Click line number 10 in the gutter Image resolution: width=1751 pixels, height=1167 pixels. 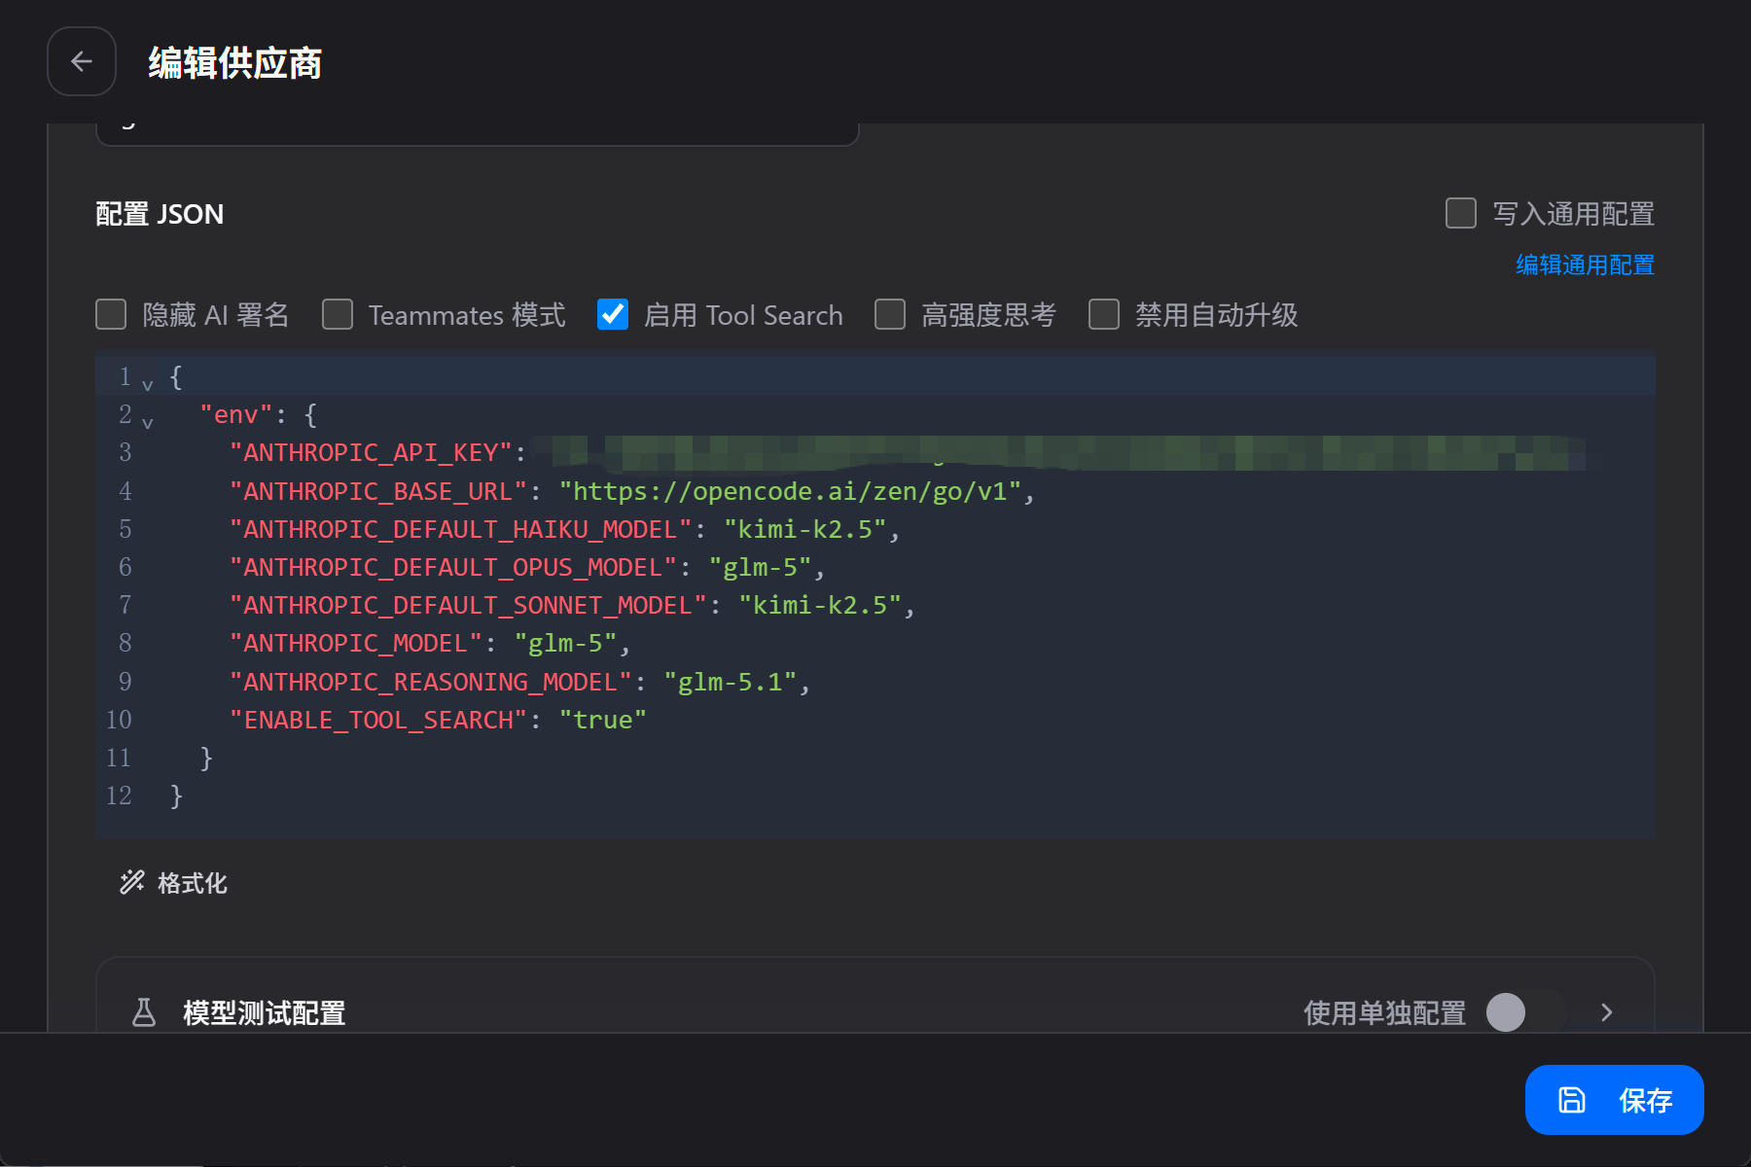tap(119, 720)
